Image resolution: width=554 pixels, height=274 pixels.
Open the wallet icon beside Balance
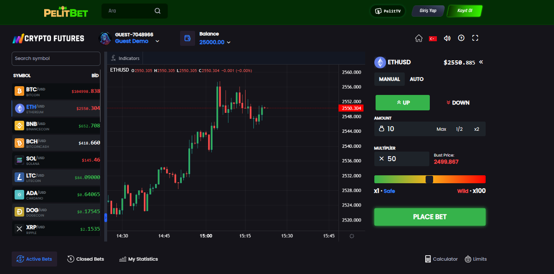pyautogui.click(x=188, y=38)
